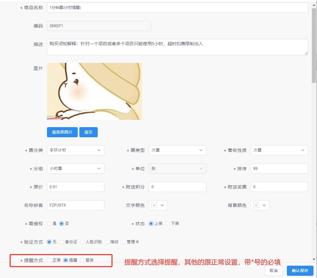Screen dimensions: 317x278
Task: Click 请选择图片 button
Action: coord(62,132)
